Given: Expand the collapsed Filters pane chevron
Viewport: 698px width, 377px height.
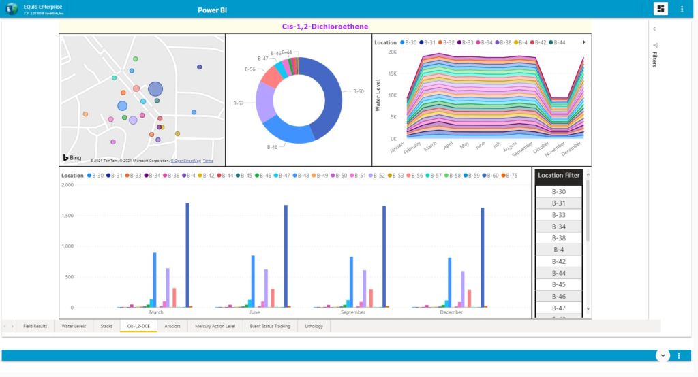Looking at the screenshot, I should coord(655,29).
